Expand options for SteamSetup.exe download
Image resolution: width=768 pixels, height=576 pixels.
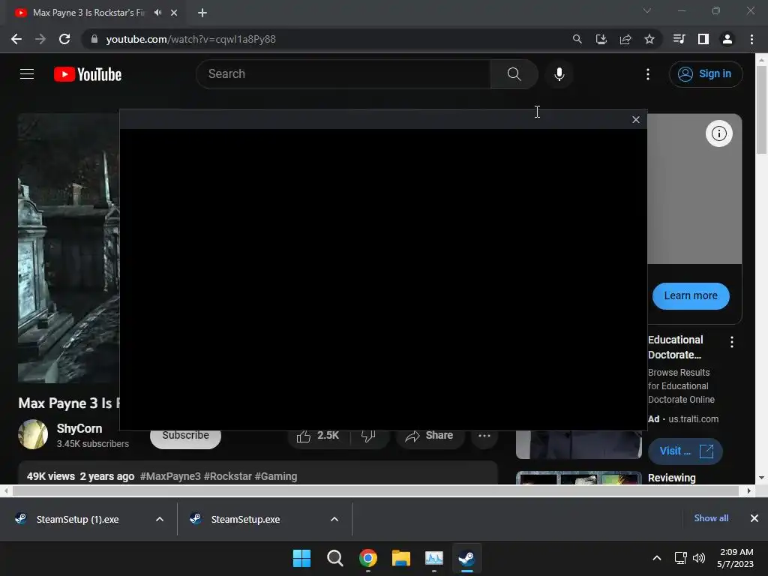point(334,519)
